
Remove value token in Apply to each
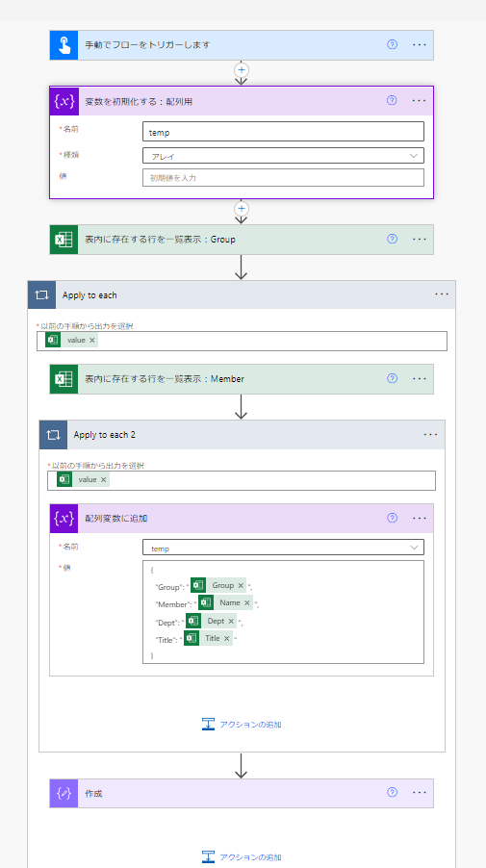pyautogui.click(x=91, y=341)
